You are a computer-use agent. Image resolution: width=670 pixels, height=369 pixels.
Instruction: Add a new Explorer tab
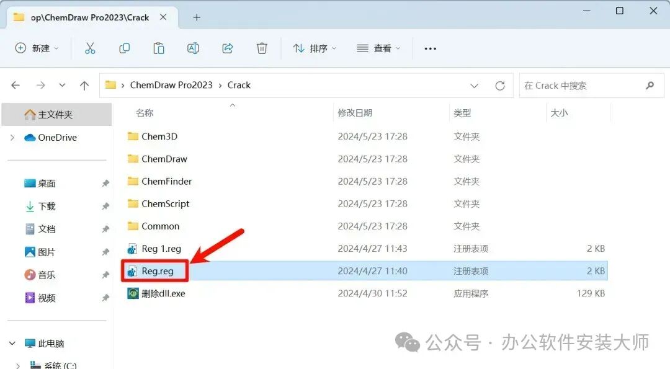[197, 17]
